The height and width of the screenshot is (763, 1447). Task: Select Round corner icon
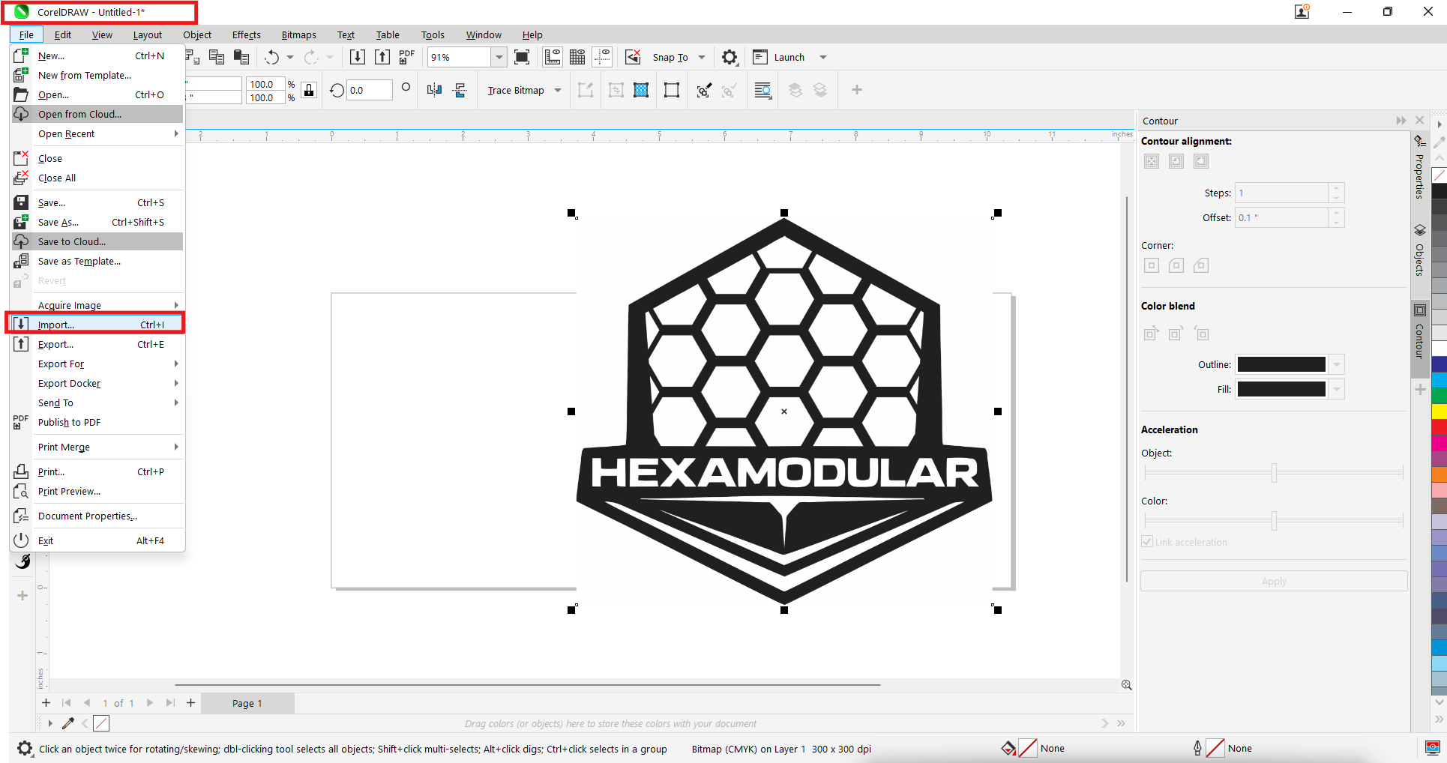click(1176, 265)
